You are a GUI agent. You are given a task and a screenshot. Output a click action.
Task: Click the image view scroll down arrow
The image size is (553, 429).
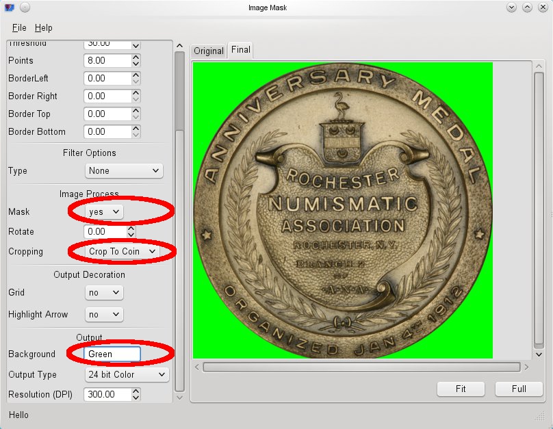[x=539, y=354]
